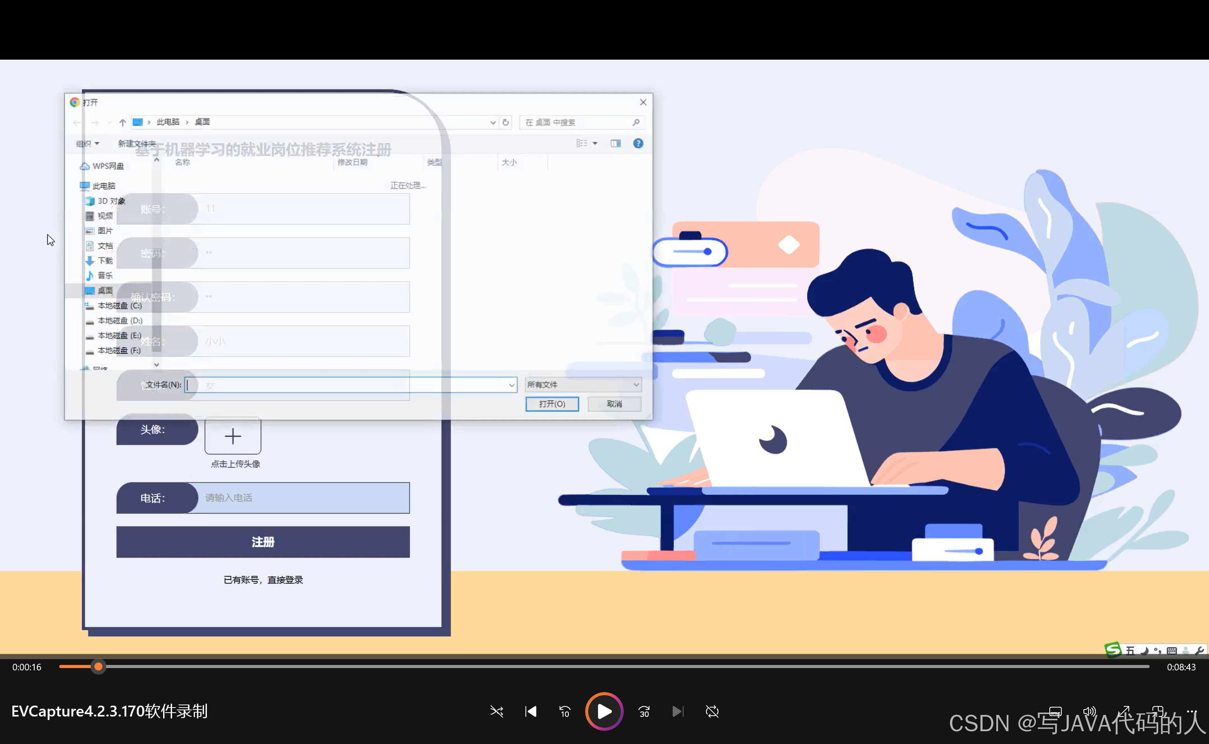Toggle the moon half-width icon in IME bar
The image size is (1209, 744).
pos(1144,651)
